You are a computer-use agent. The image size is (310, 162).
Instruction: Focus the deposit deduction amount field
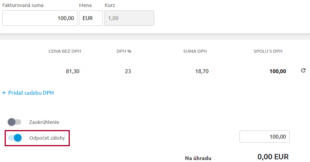[x=264, y=137]
